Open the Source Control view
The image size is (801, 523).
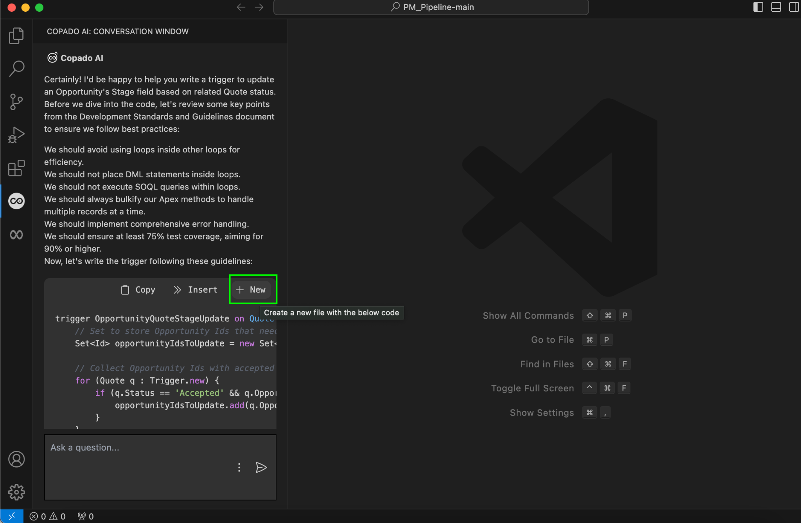pos(16,102)
